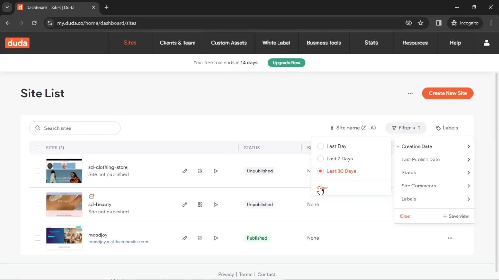
Task: Preview sd-clothing-store with the play icon
Action: (x=216, y=171)
